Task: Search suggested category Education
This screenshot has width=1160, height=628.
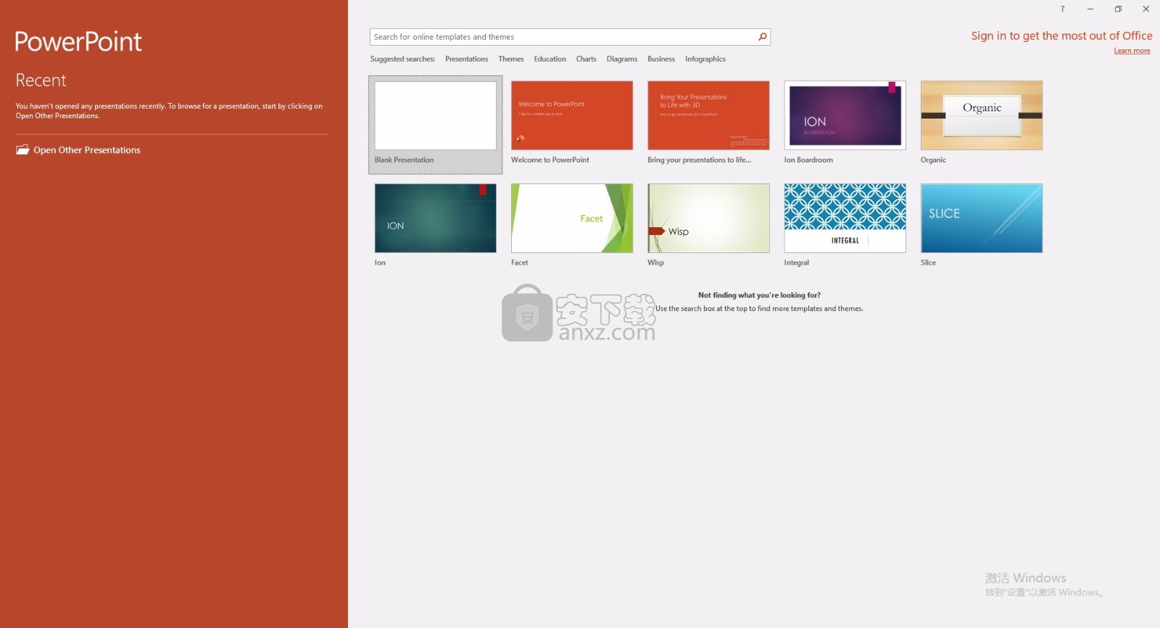Action: tap(550, 59)
